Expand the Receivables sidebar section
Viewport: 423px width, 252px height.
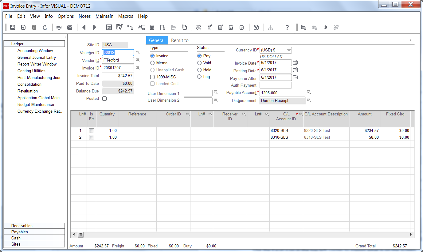34,226
